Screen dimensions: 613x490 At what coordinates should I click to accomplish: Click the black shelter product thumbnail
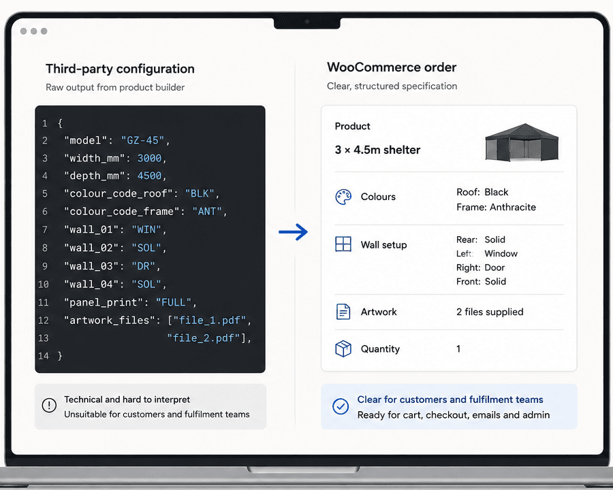(522, 142)
